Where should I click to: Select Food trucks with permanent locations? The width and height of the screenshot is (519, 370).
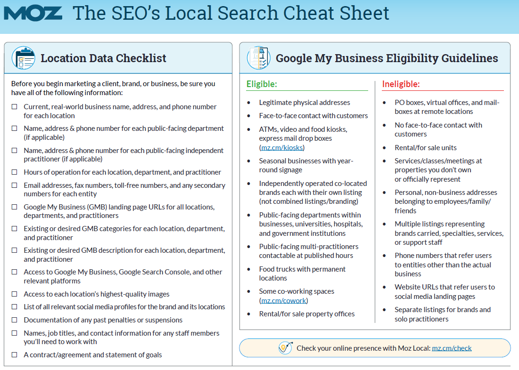(x=302, y=273)
